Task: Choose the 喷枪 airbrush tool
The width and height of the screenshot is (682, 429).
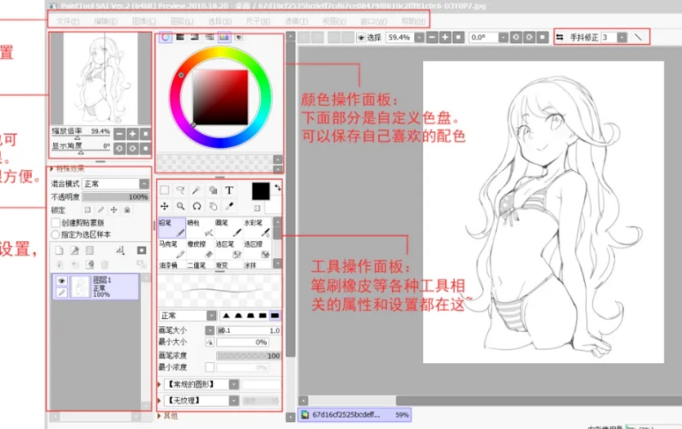Action: [x=200, y=228]
